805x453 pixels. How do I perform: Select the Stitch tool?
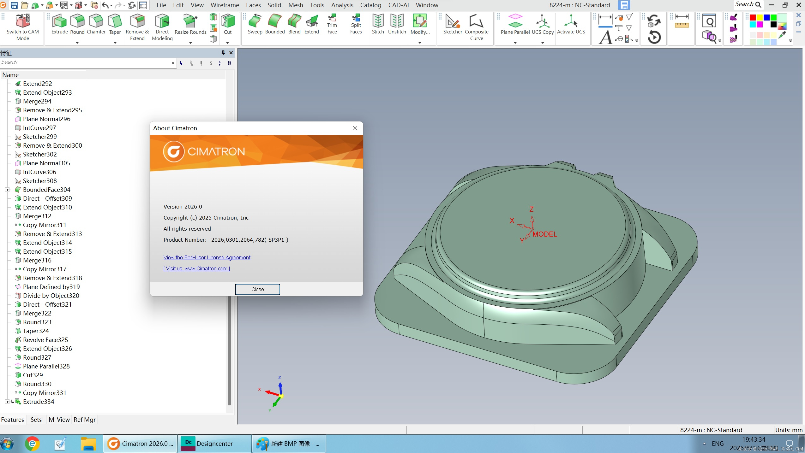[x=378, y=24]
